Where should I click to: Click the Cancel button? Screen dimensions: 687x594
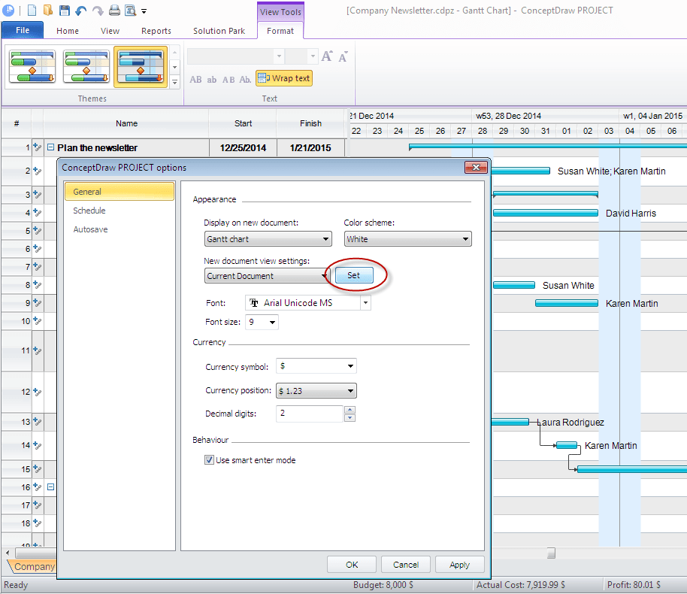click(x=406, y=565)
